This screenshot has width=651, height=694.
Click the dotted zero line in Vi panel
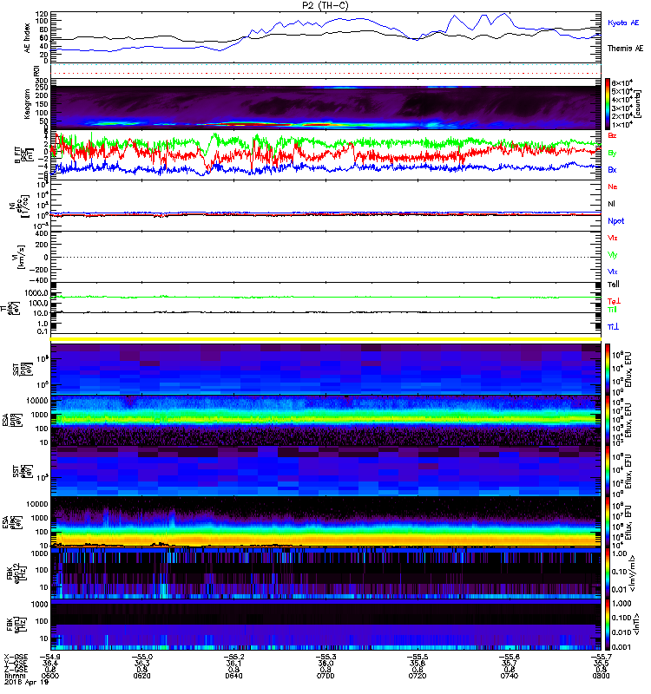(x=326, y=257)
